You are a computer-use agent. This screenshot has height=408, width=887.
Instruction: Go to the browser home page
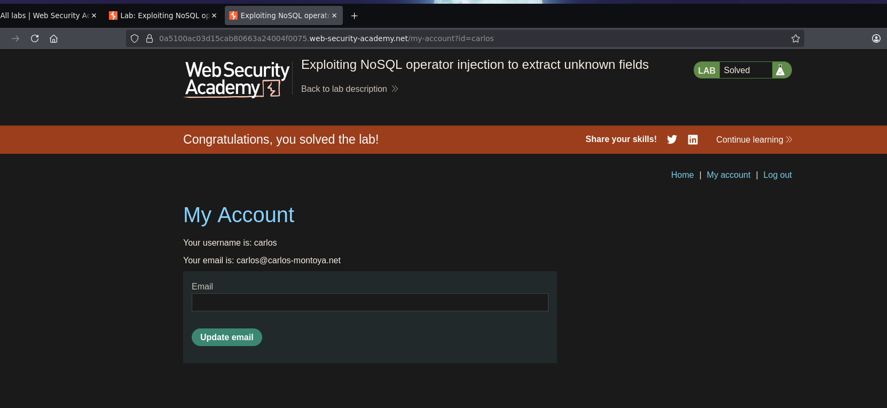coord(53,38)
